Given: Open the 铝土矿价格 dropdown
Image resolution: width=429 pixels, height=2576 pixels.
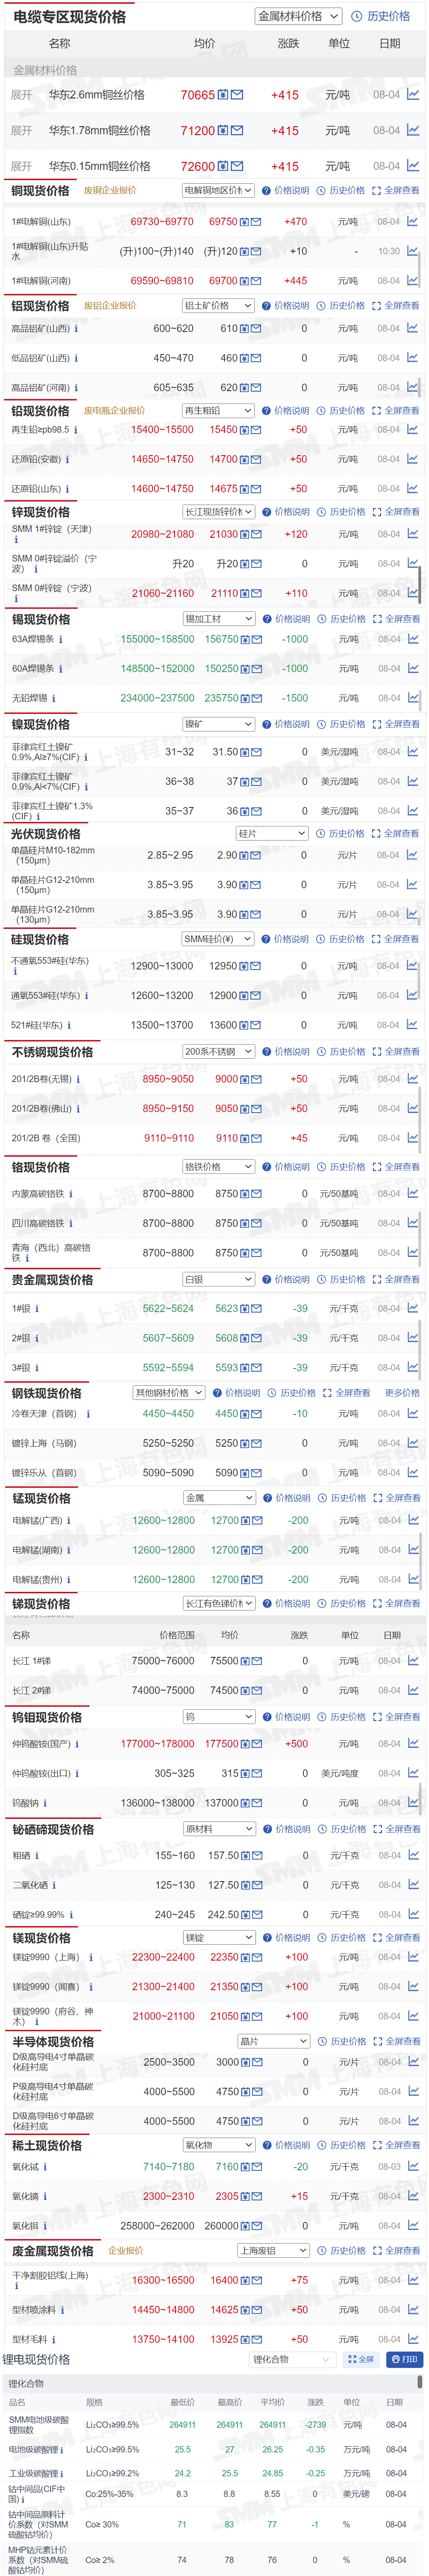Looking at the screenshot, I should pos(219,305).
